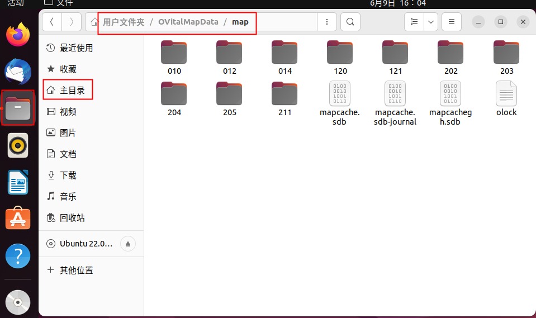536x318 pixels.
Task: Click the back navigation arrow
Action: click(x=52, y=22)
